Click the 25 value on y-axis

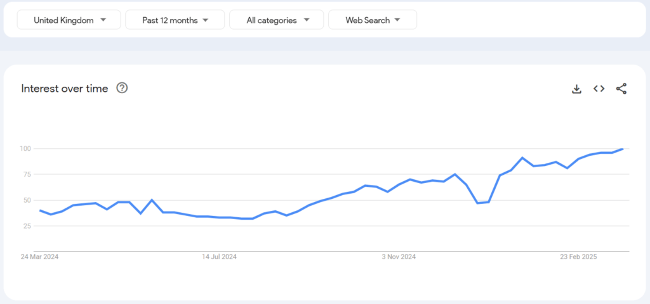click(27, 226)
